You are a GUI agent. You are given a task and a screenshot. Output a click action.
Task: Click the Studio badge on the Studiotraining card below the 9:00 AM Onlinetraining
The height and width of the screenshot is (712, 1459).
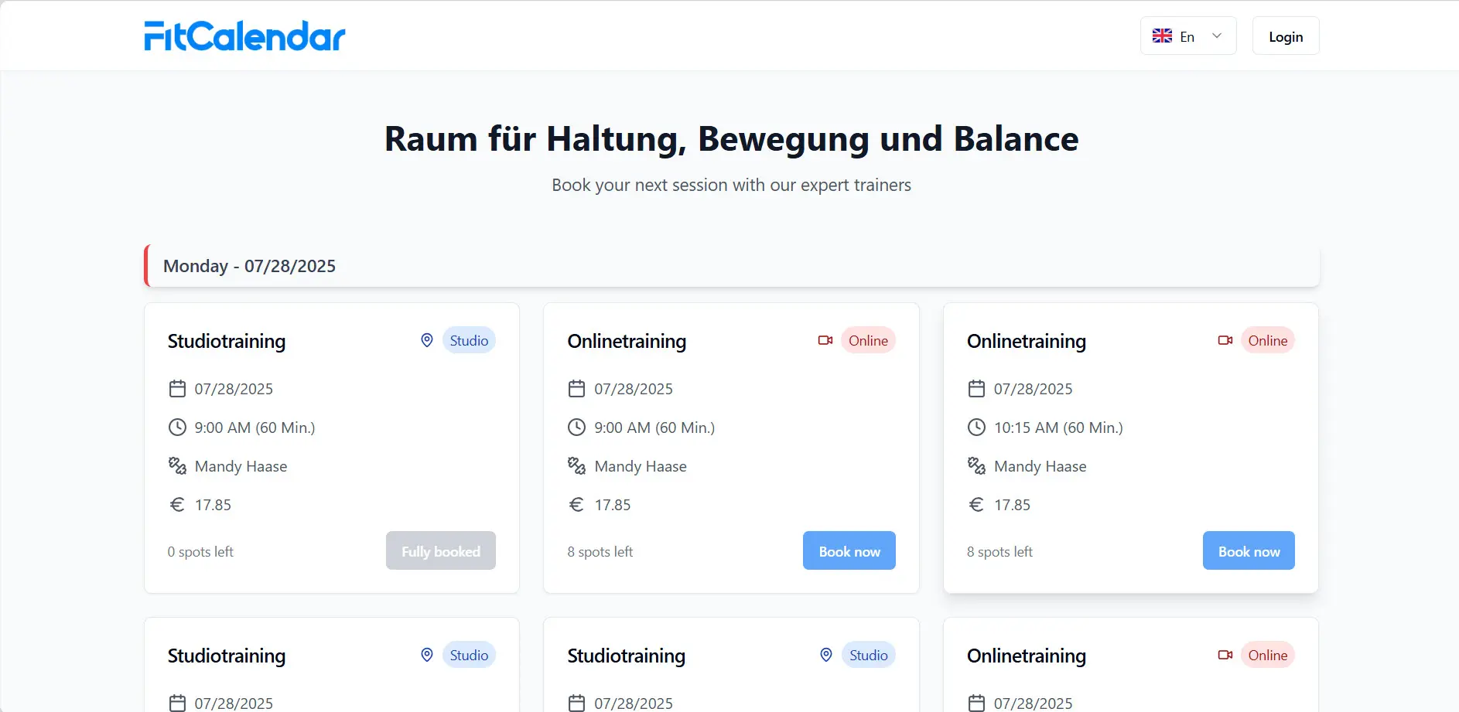[x=869, y=655]
